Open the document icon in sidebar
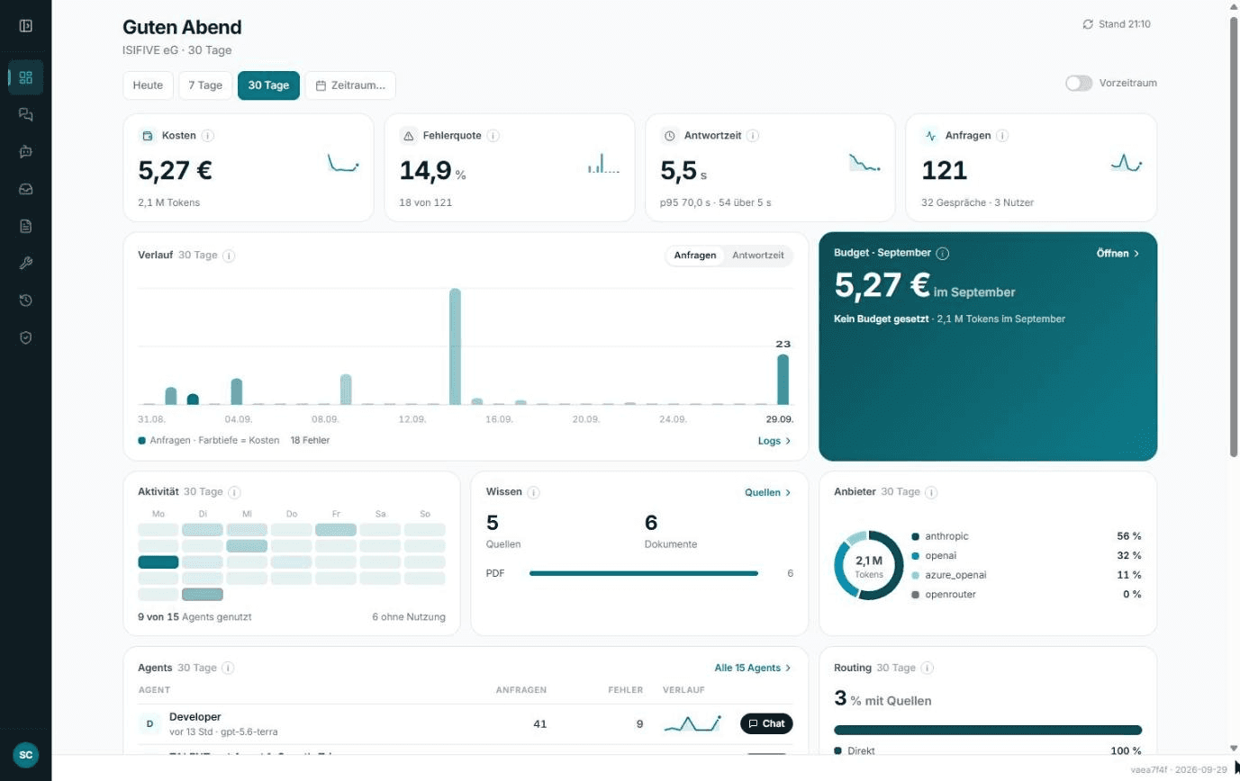This screenshot has width=1240, height=781. pos(25,226)
